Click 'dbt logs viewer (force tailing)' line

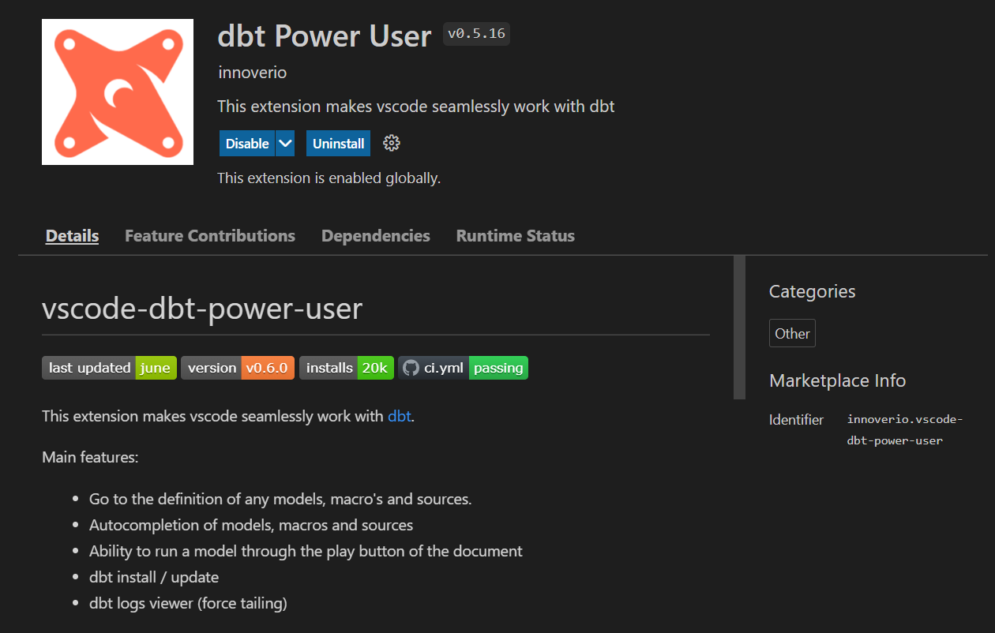pyautogui.click(x=188, y=603)
